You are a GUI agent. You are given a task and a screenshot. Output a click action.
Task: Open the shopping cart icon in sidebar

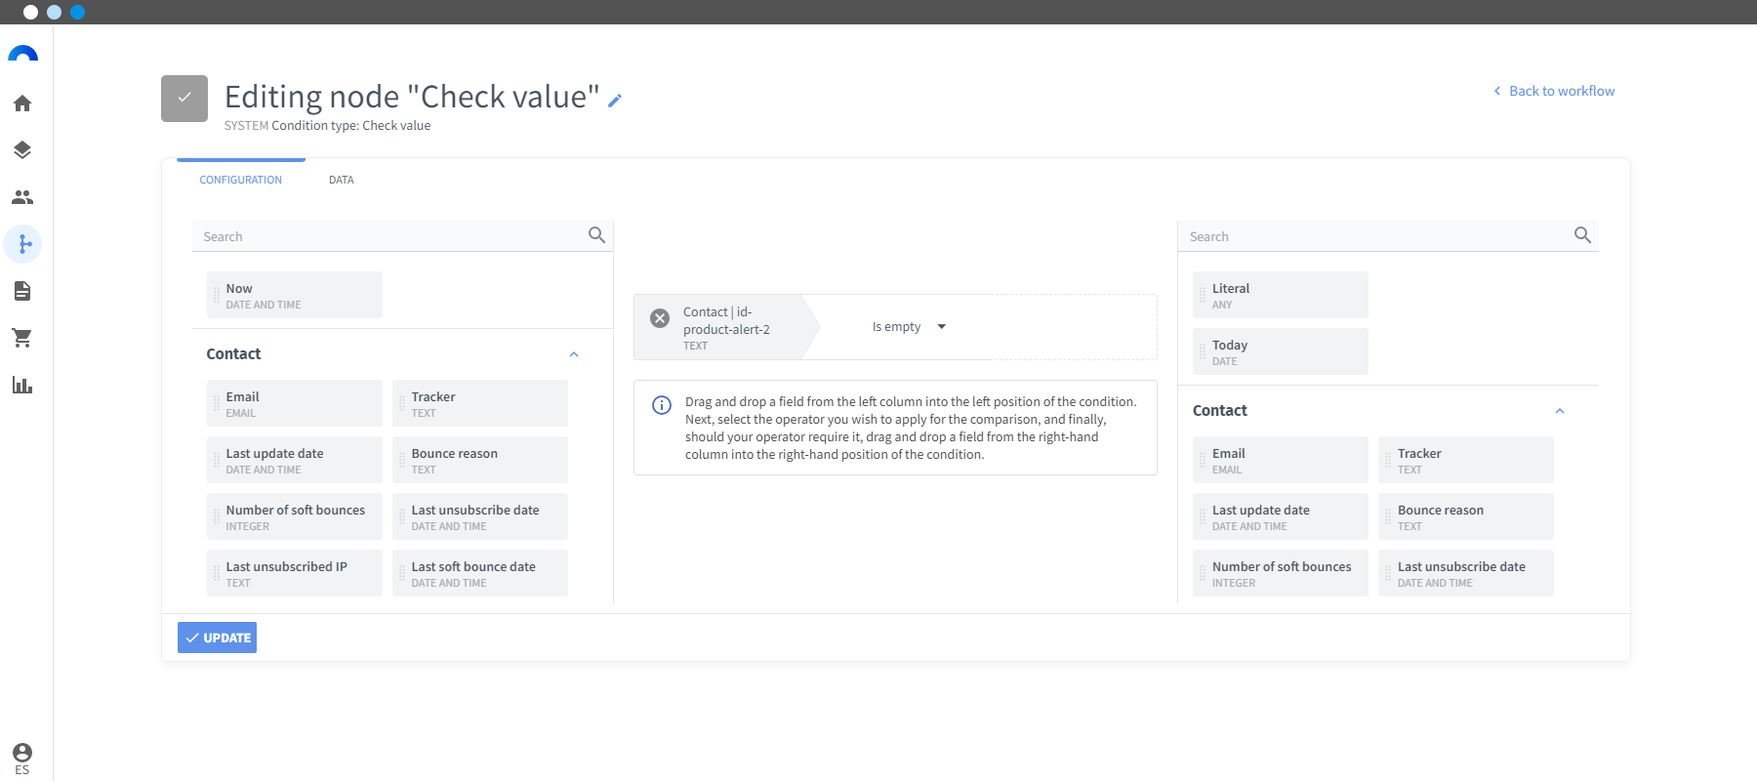(x=22, y=338)
